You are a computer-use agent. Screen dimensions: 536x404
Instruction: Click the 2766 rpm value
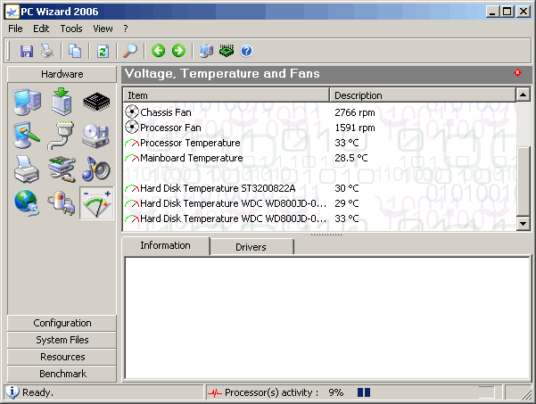pos(354,112)
